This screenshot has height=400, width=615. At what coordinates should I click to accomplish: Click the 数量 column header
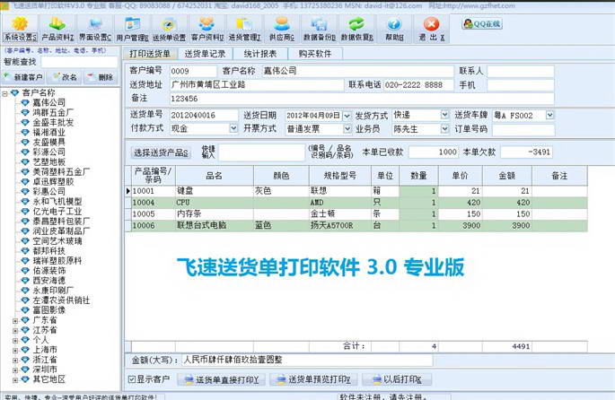coord(418,176)
